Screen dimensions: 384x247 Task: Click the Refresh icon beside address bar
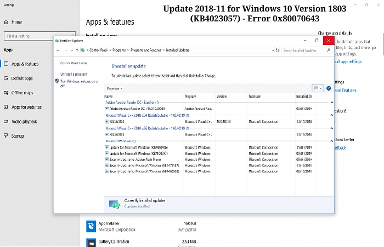coord(277,50)
